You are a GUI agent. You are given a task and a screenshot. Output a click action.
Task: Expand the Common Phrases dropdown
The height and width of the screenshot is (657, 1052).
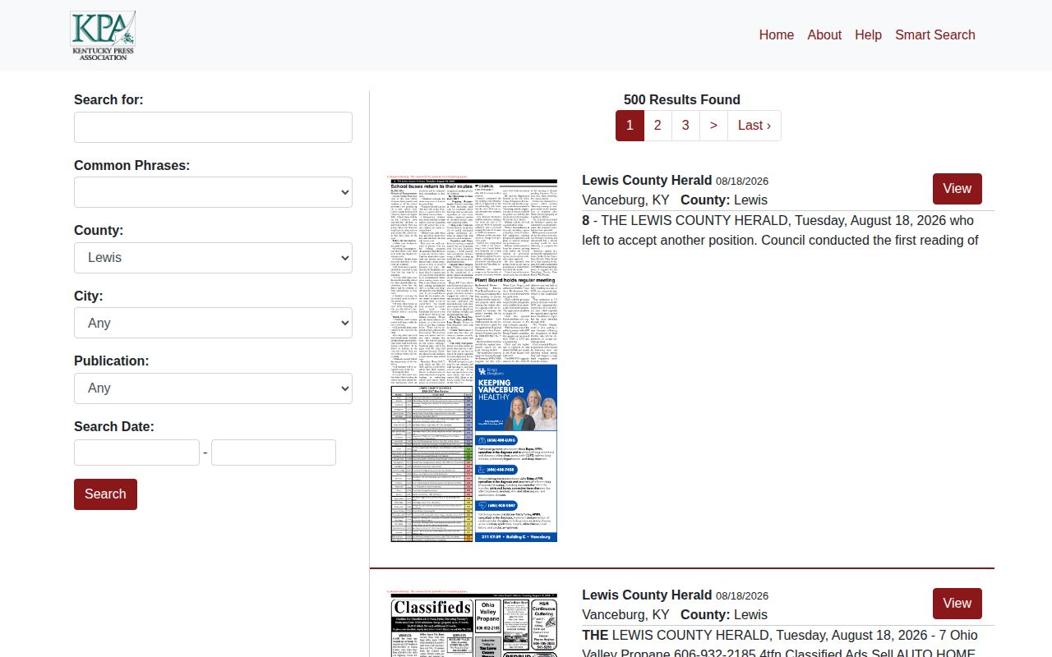click(x=213, y=192)
